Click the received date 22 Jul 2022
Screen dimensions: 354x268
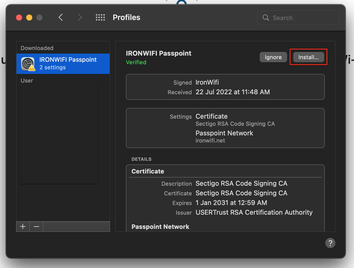click(233, 92)
